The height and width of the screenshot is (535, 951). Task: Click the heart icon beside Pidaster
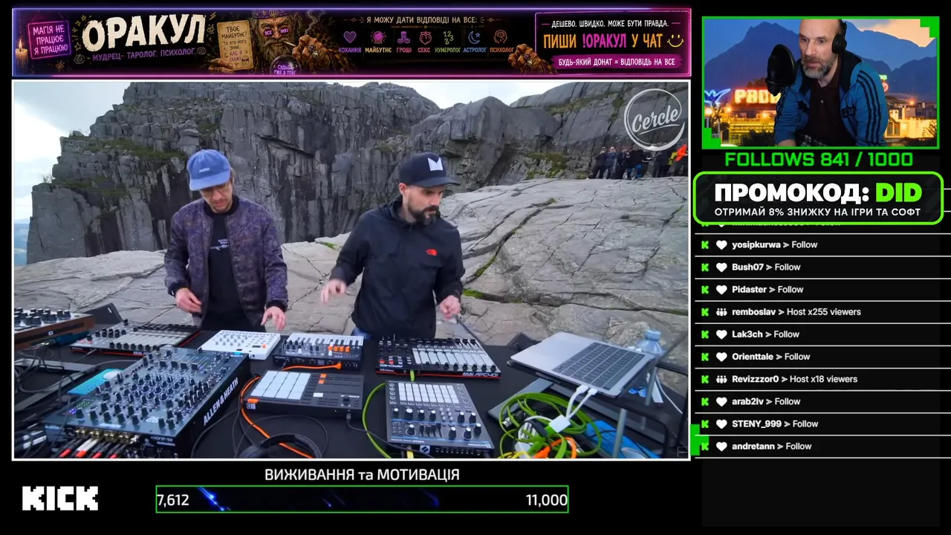coord(721,289)
